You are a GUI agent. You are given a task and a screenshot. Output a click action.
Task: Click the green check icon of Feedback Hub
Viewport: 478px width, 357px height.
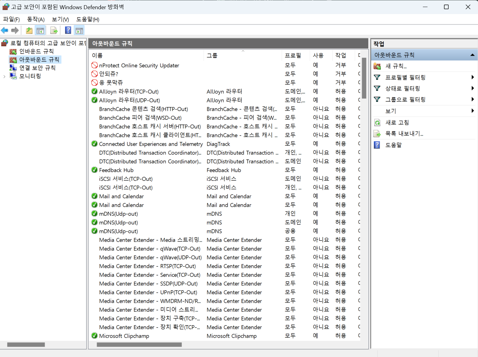[x=95, y=170]
